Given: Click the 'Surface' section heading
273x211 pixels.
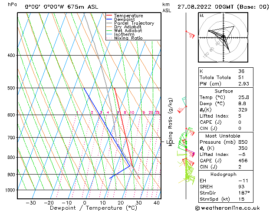Looking at the screenshot, I should point(224,91).
